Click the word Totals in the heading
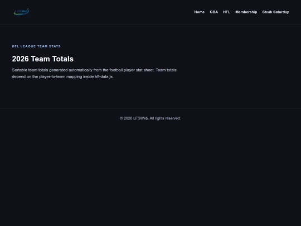Viewport: 301px width, 226px height. tap(63, 59)
